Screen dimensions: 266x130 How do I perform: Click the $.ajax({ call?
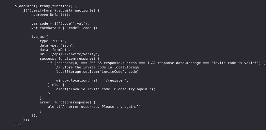tap(40, 37)
